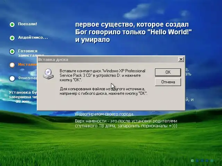Click the CD drive icon in the dialog
The height and width of the screenshot is (166, 222).
[x=48, y=74]
